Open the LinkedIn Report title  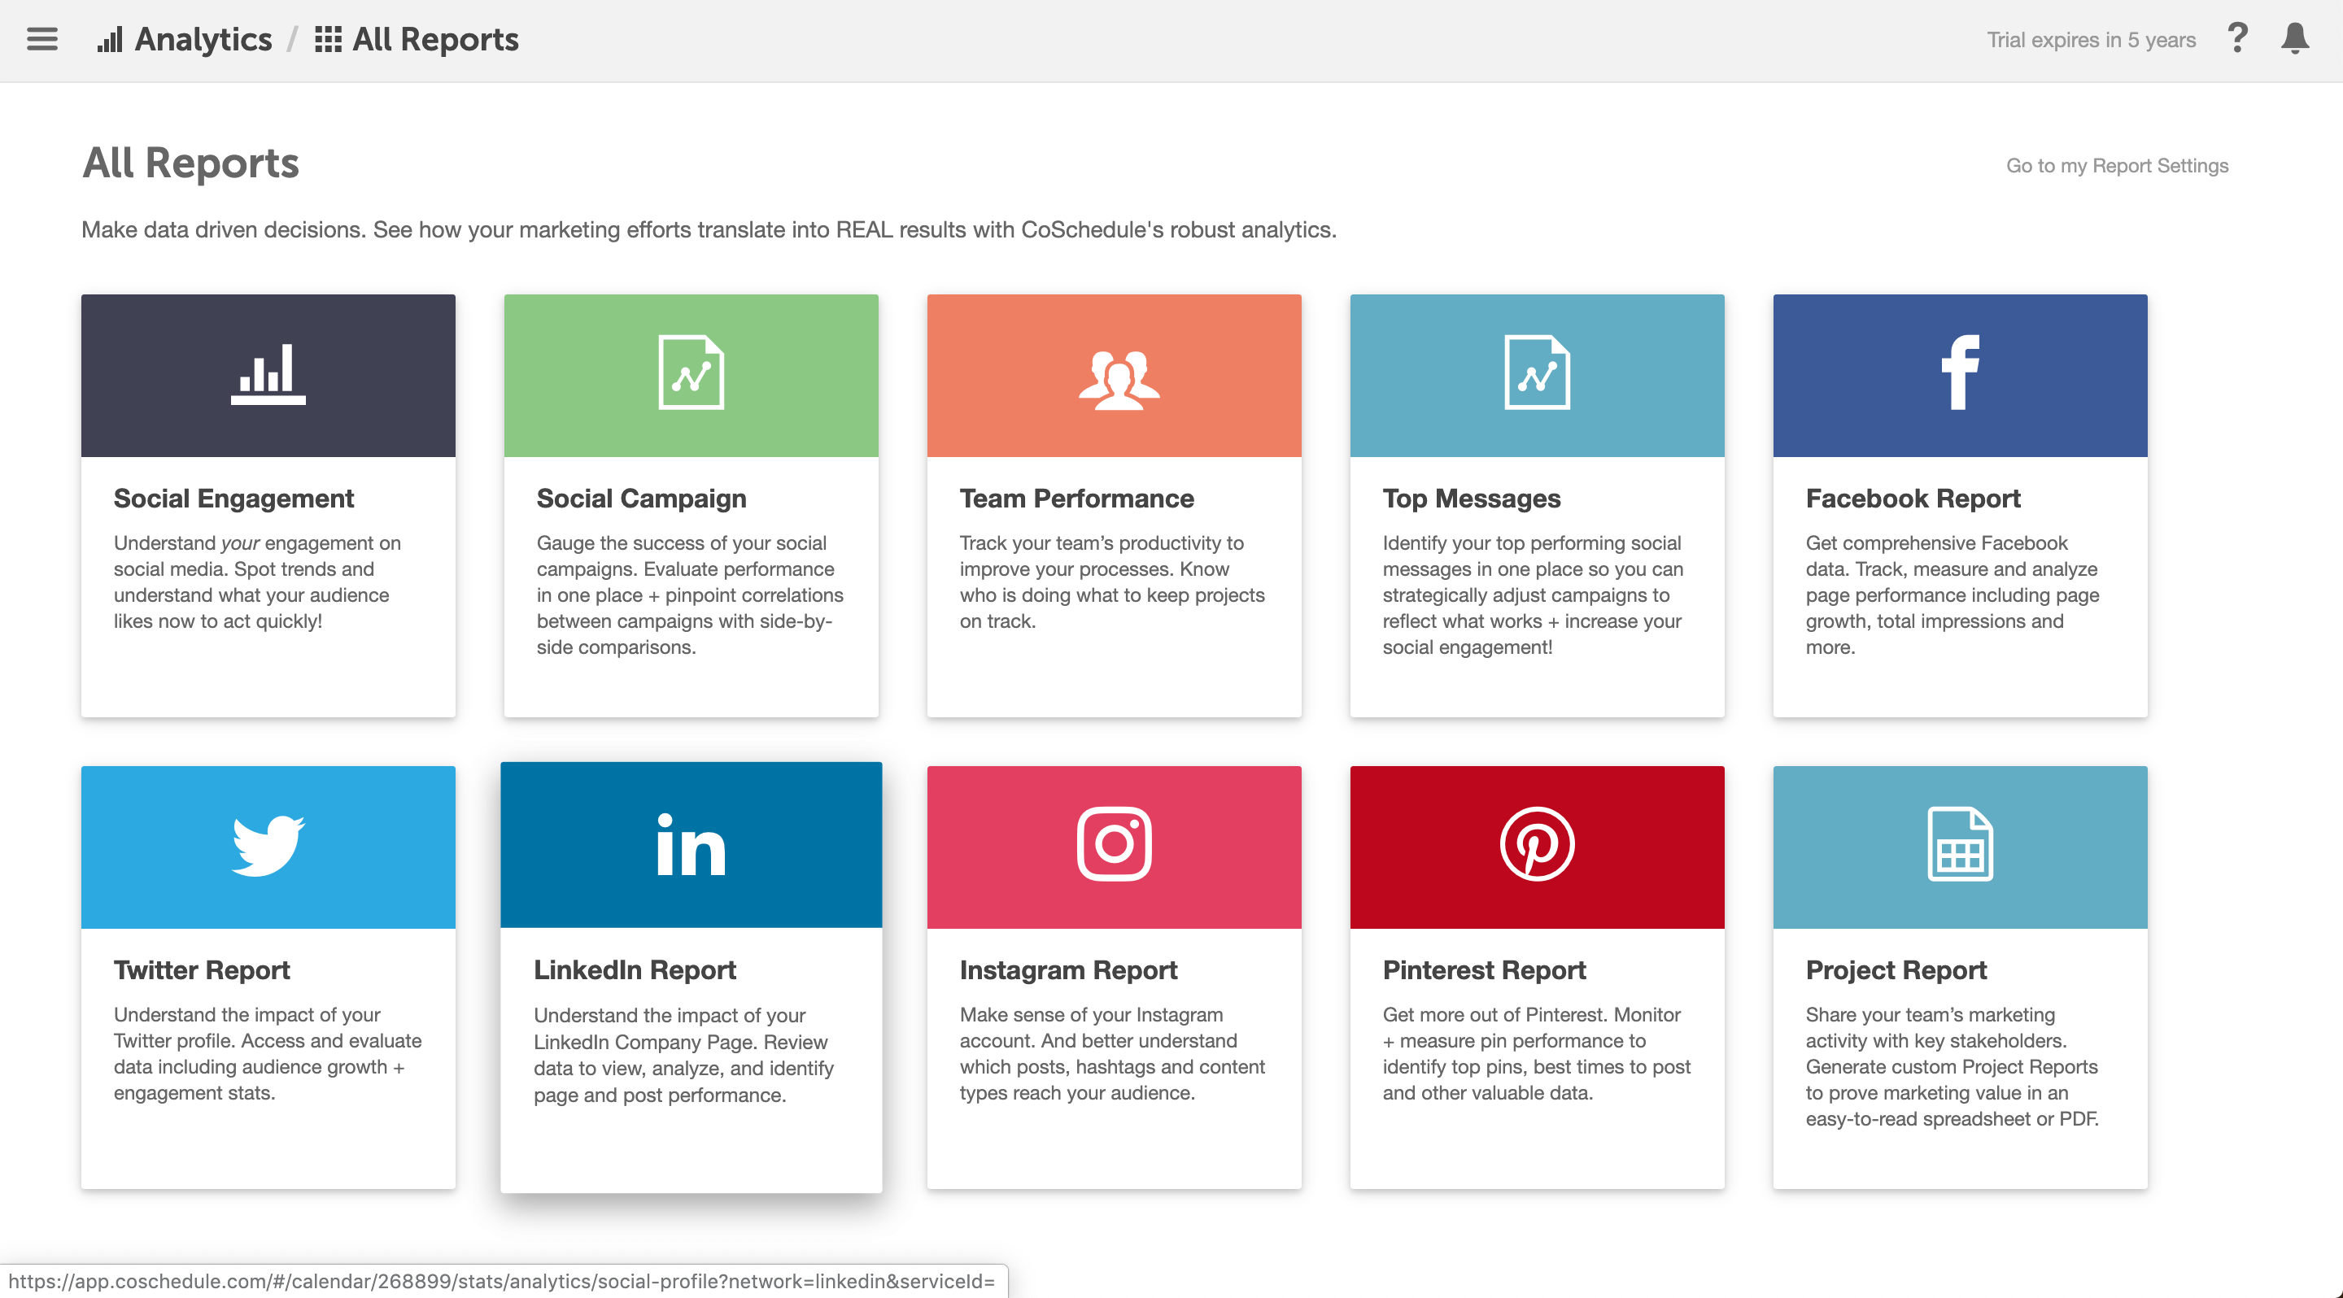(x=635, y=970)
